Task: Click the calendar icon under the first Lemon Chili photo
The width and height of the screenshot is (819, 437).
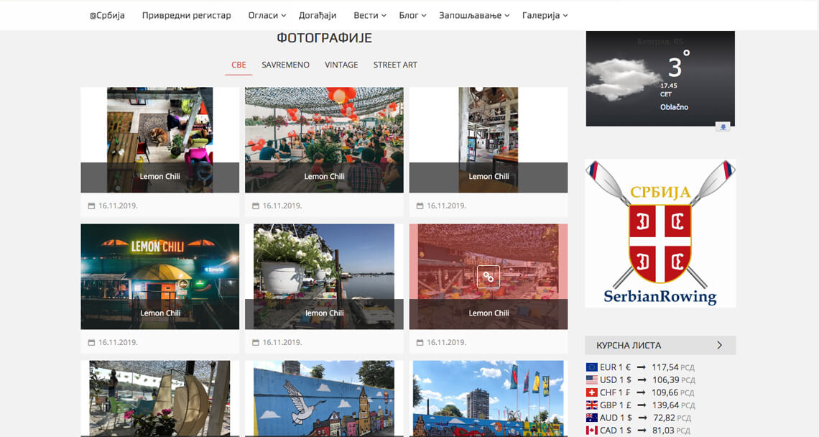Action: [x=91, y=206]
